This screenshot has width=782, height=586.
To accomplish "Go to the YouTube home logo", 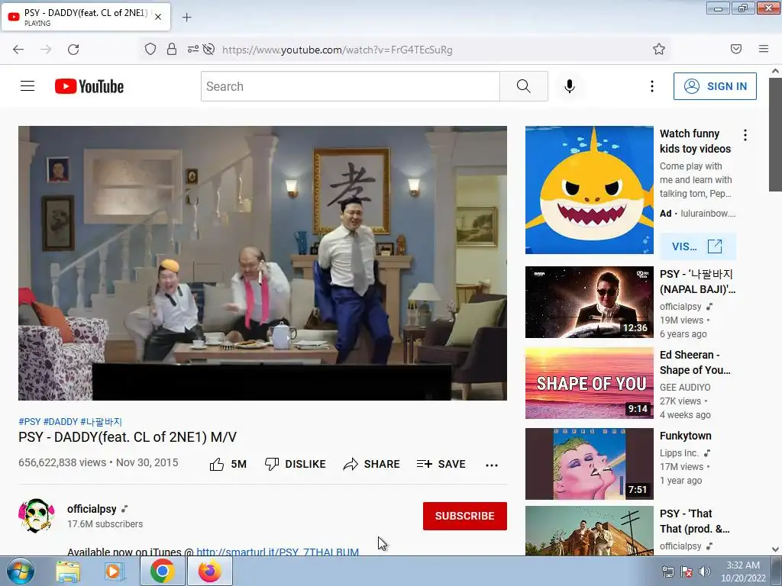I will [89, 86].
